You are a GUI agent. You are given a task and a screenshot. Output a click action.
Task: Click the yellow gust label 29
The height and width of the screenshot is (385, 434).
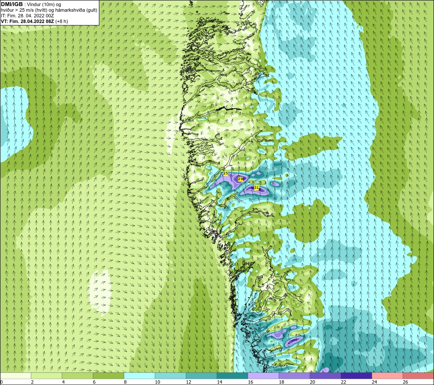pyautogui.click(x=240, y=179)
